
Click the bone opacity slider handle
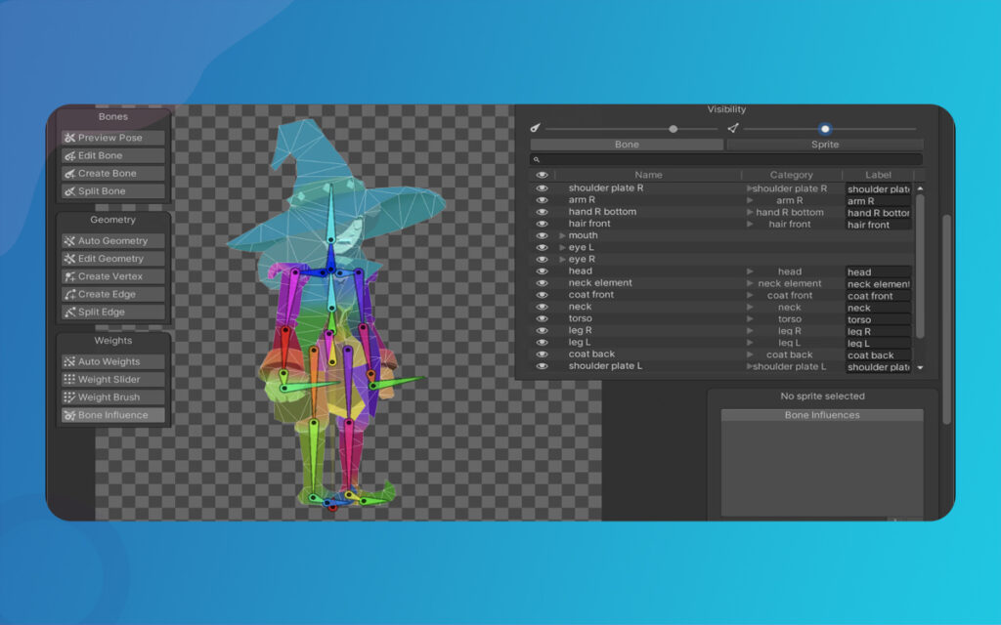point(673,129)
